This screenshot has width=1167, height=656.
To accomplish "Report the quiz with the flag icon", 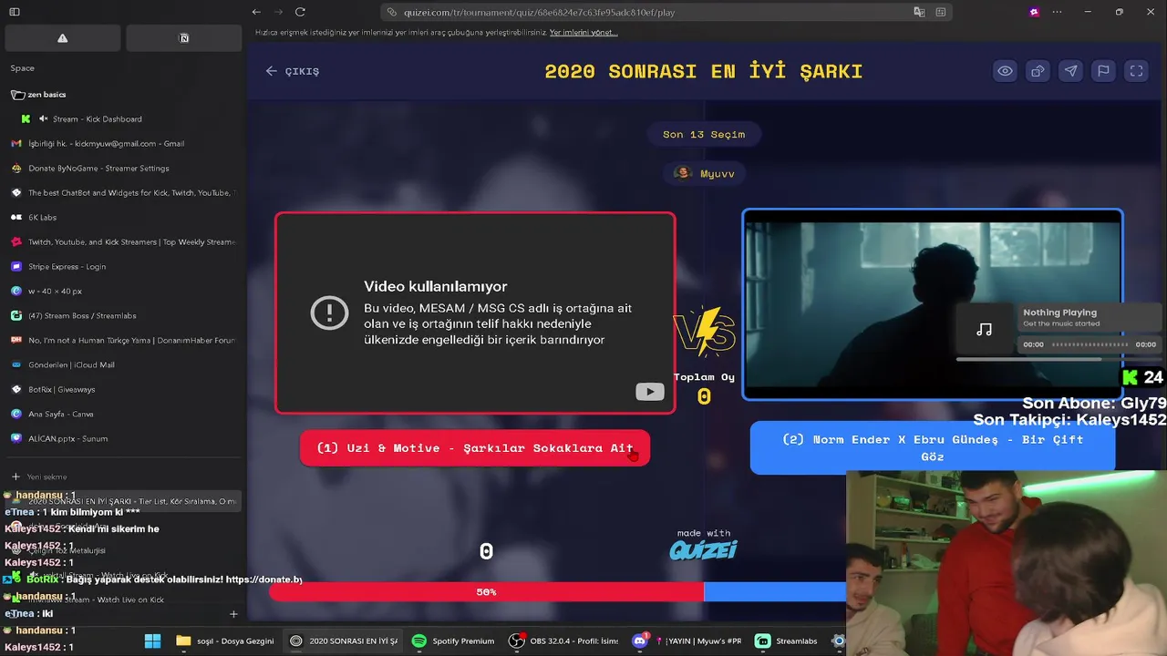I will (x=1103, y=71).
